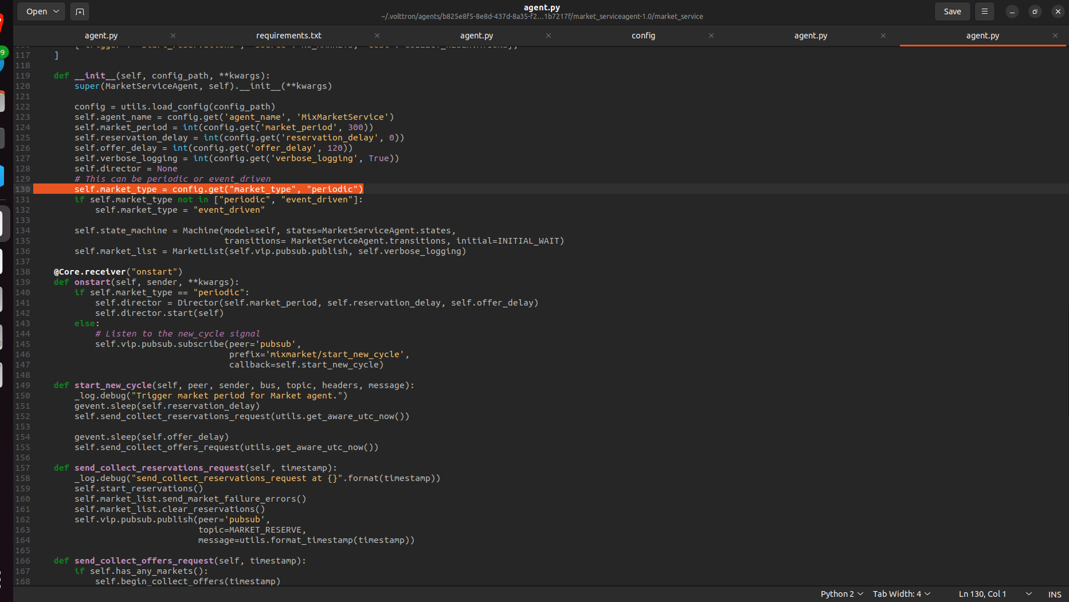Click line number 149 in the gutter

22,385
